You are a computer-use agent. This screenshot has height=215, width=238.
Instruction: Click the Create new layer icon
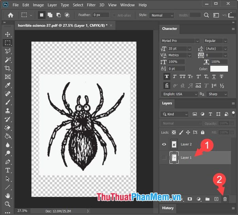pos(216,199)
